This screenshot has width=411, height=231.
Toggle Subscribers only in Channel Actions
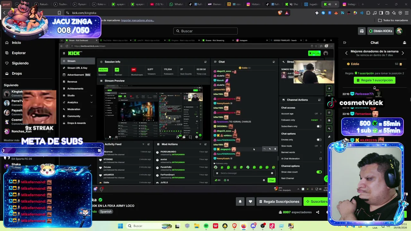[319, 126]
